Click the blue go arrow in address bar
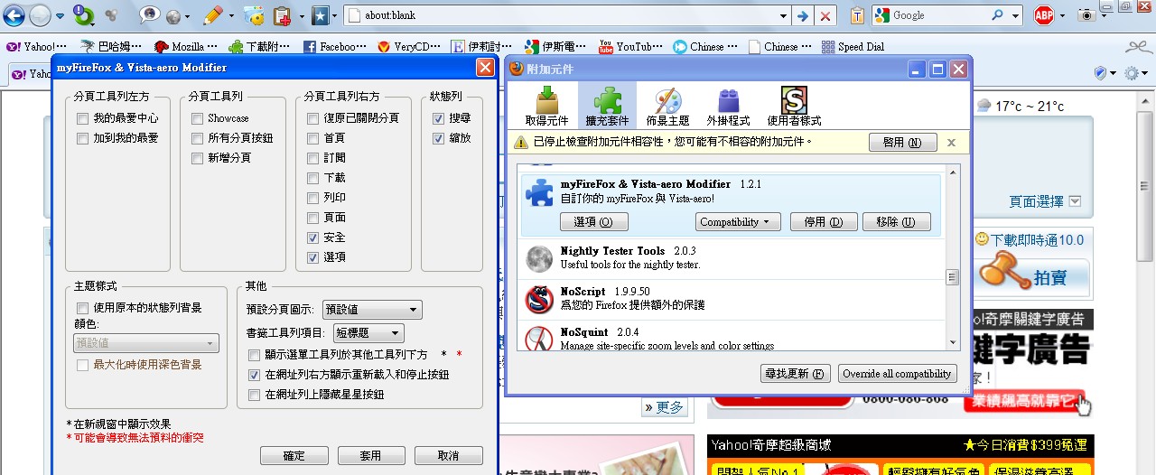 click(x=801, y=15)
